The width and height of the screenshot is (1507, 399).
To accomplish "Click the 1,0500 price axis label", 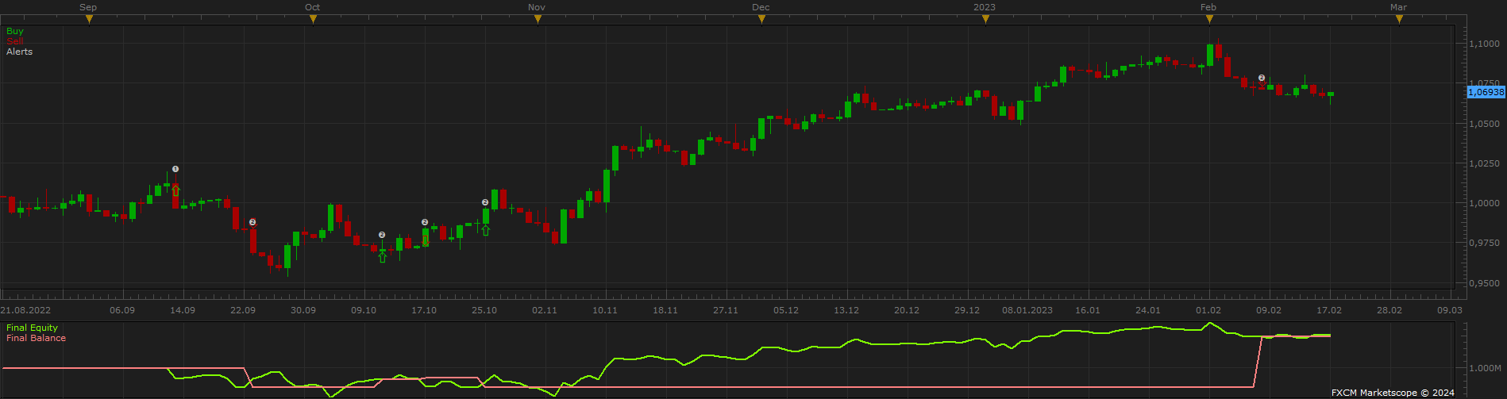I will pyautogui.click(x=1484, y=124).
